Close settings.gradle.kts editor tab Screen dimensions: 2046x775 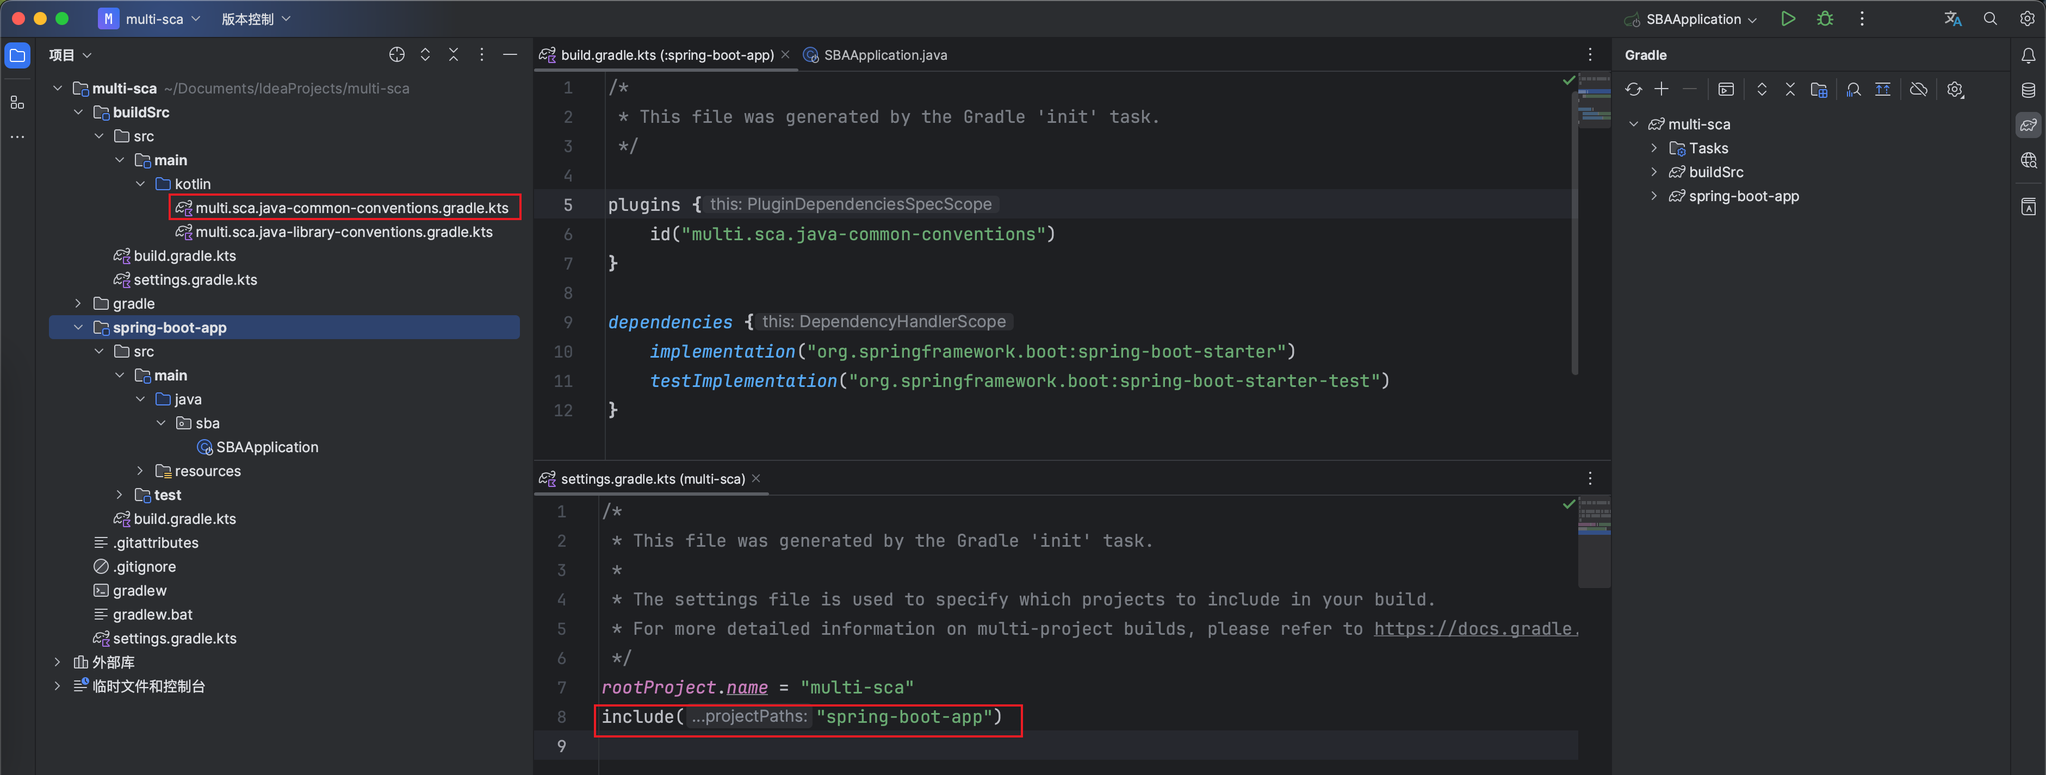(756, 478)
